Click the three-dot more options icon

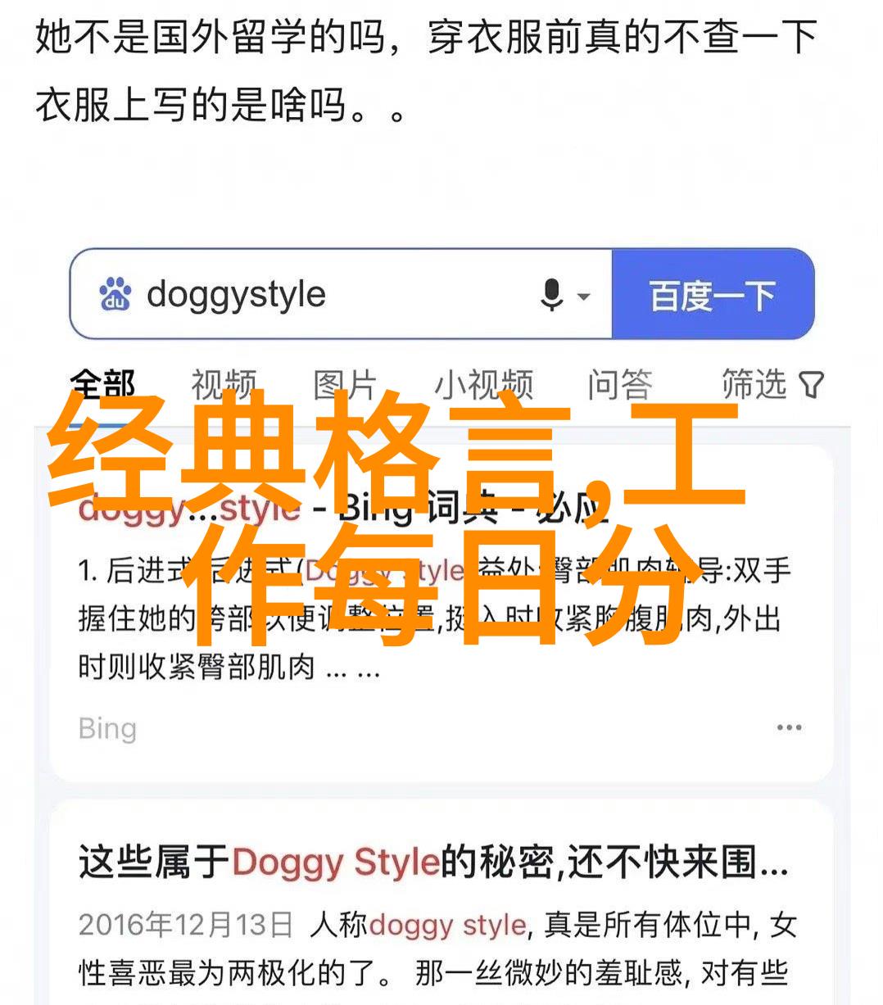(789, 727)
